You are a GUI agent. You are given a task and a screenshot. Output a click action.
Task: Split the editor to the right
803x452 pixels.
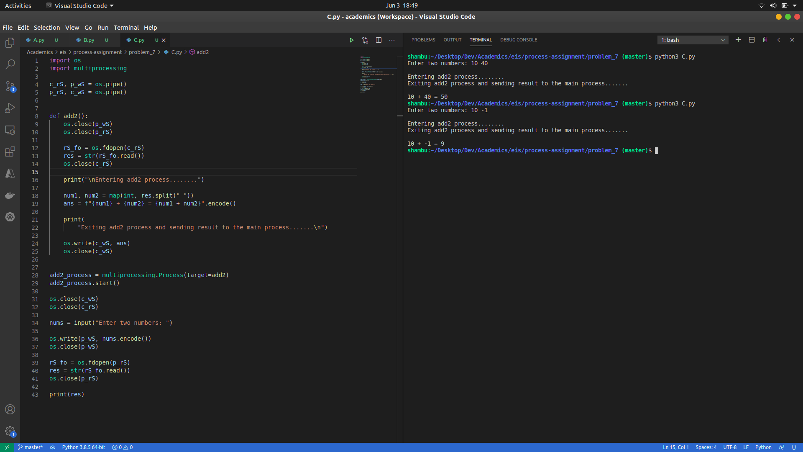[378, 40]
